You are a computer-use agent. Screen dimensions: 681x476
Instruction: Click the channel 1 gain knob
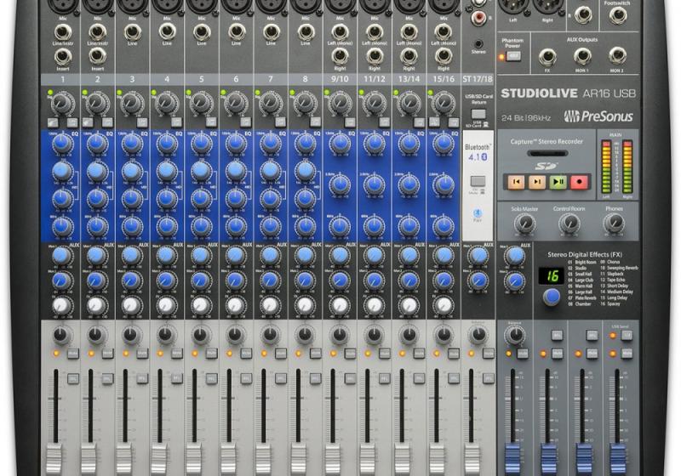coord(60,103)
